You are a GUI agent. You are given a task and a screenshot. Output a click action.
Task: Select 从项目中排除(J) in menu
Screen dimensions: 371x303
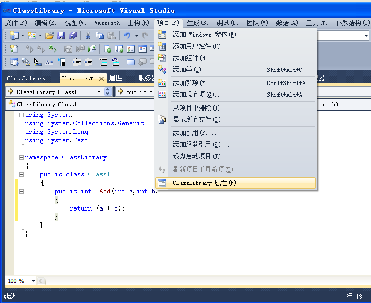click(235, 108)
